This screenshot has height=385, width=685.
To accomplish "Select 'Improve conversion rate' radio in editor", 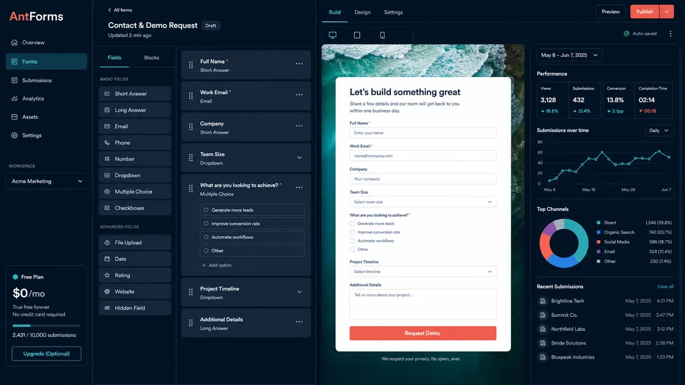I will coord(206,224).
